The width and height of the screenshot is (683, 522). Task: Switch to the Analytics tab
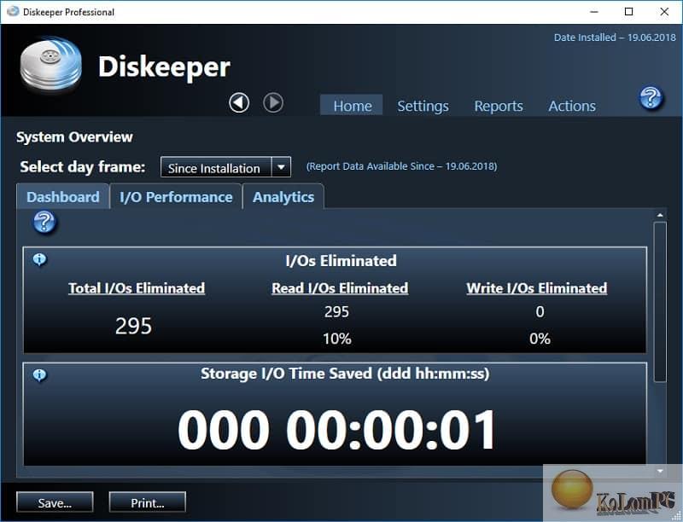pyautogui.click(x=283, y=197)
